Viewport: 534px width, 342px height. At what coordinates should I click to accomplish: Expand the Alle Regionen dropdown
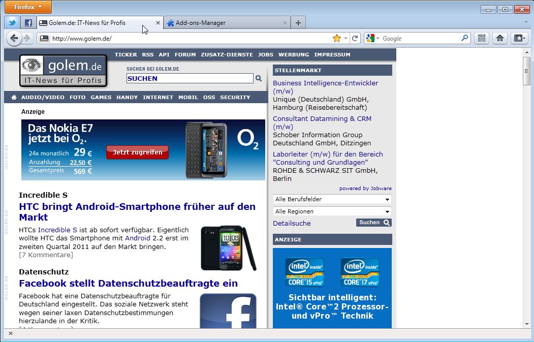[332, 211]
